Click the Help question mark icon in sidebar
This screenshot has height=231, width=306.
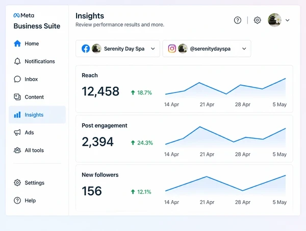coord(17,200)
